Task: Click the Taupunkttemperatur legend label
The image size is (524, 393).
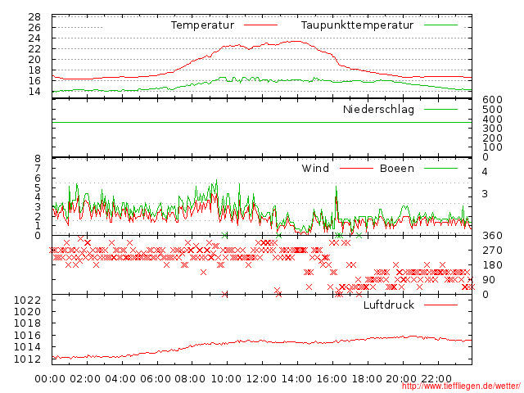Action: click(357, 25)
